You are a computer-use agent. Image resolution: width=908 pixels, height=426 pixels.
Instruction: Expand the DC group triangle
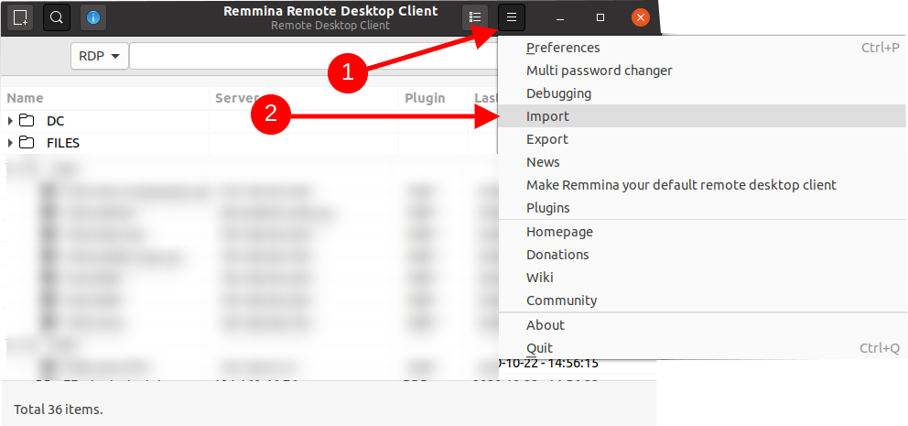click(10, 121)
